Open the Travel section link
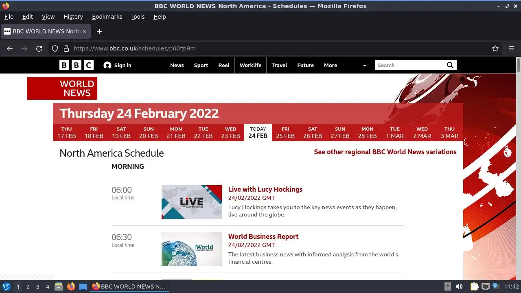 click(279, 65)
